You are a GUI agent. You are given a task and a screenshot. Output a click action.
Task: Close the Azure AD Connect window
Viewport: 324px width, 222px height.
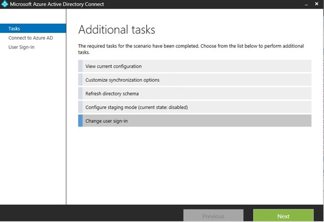click(x=317, y=4)
